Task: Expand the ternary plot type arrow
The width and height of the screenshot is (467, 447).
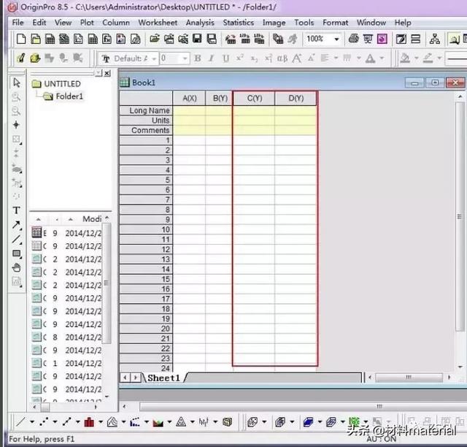Action: pyautogui.click(x=192, y=421)
